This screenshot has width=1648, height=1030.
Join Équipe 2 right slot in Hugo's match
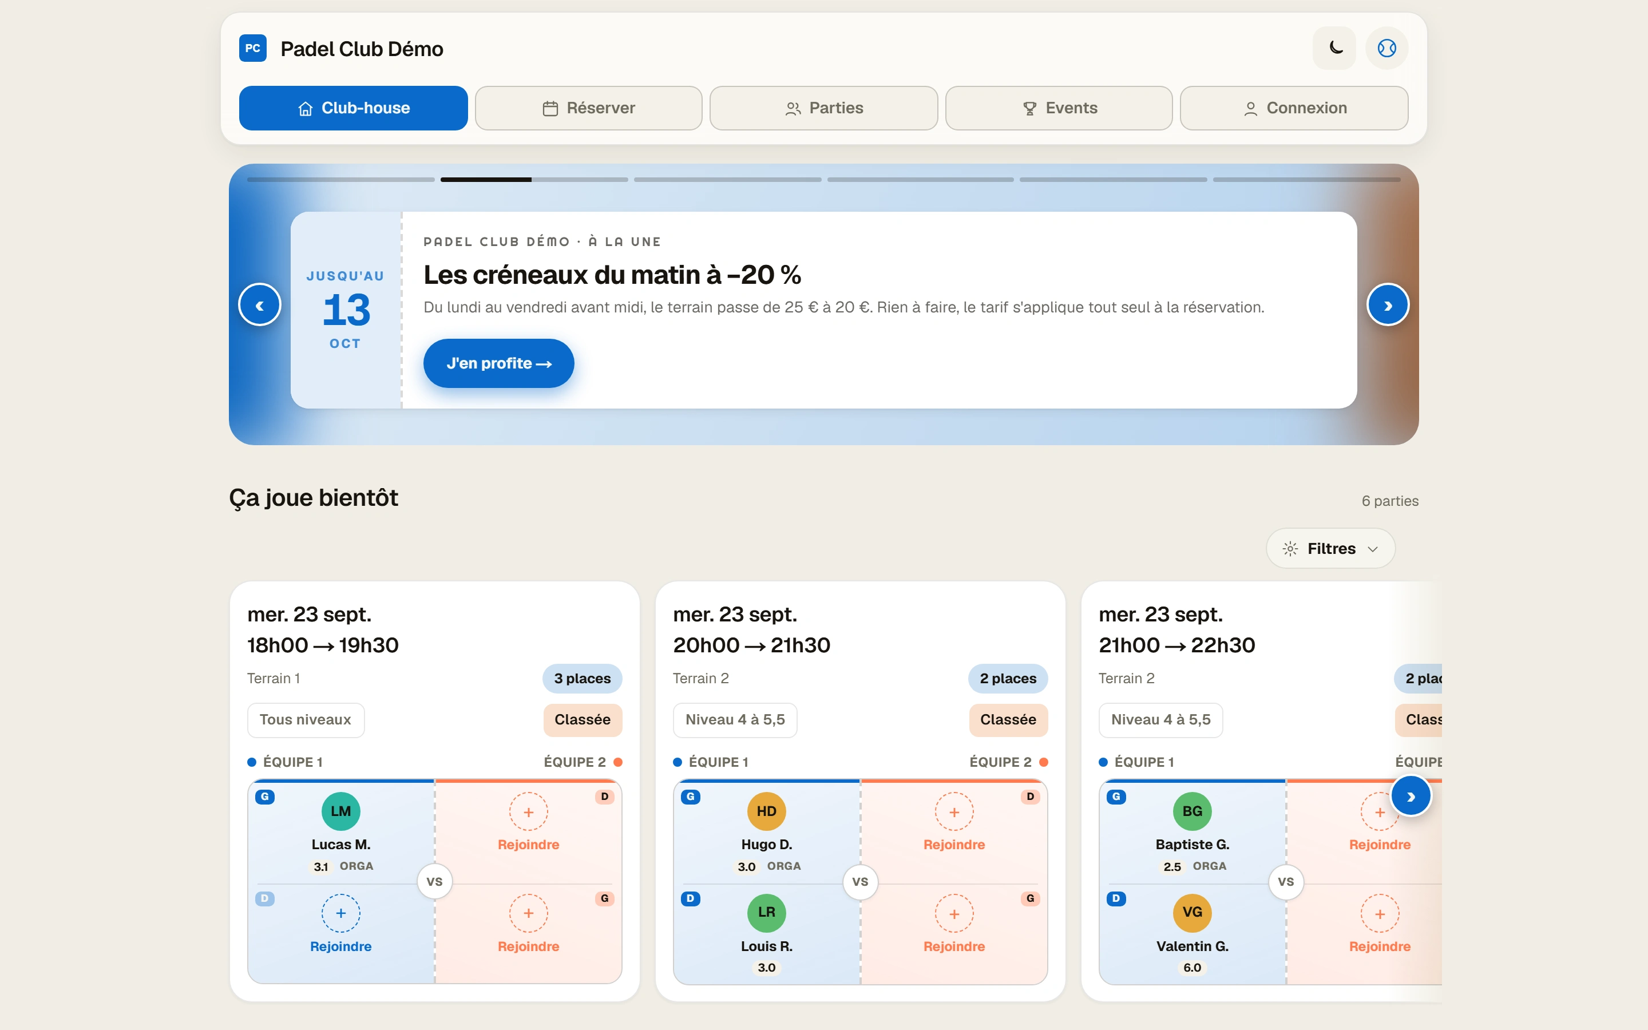pos(954,822)
